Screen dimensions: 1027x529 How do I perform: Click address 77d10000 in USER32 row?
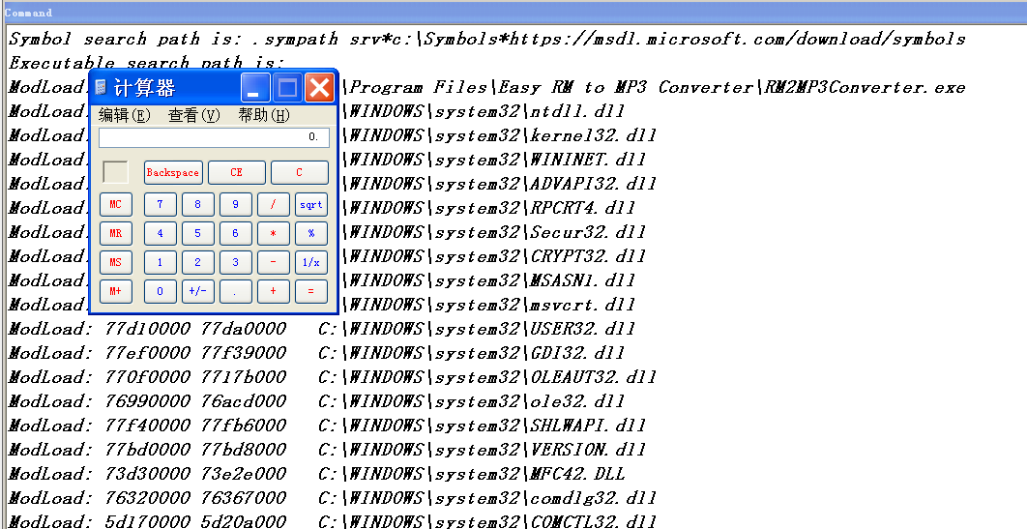point(148,329)
